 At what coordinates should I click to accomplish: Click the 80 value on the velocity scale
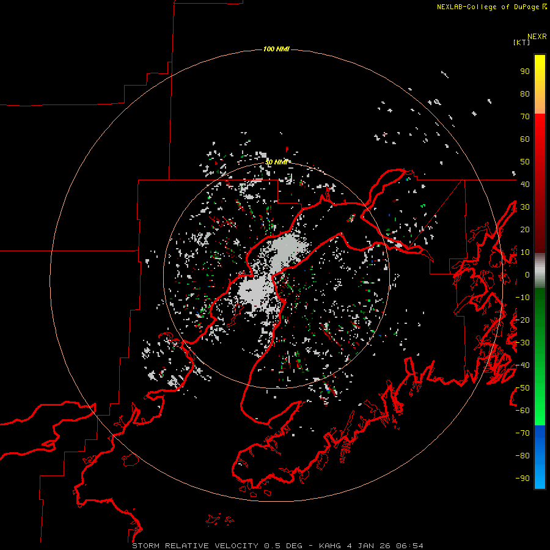[525, 94]
